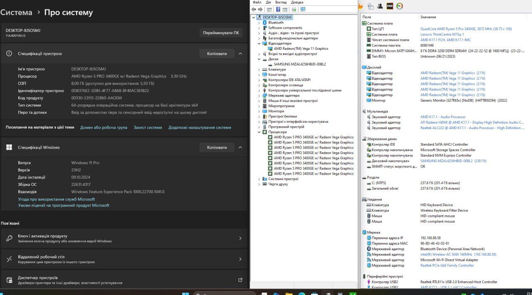
Task: Click the green gauge icon in AIDA64 toolbar
Action: [400, 6]
